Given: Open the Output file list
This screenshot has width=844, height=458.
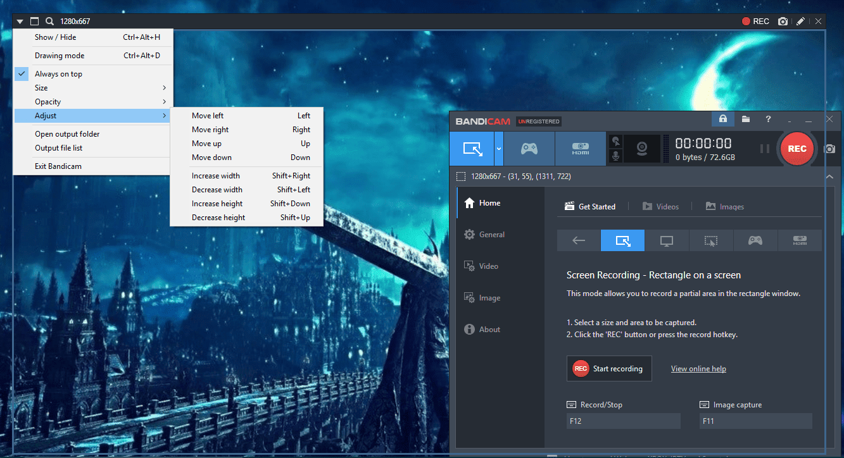Looking at the screenshot, I should coord(93,148).
